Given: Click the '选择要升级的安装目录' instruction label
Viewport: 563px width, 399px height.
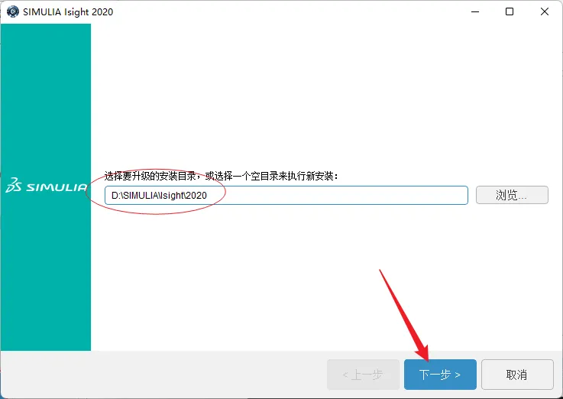Looking at the screenshot, I should point(222,176).
